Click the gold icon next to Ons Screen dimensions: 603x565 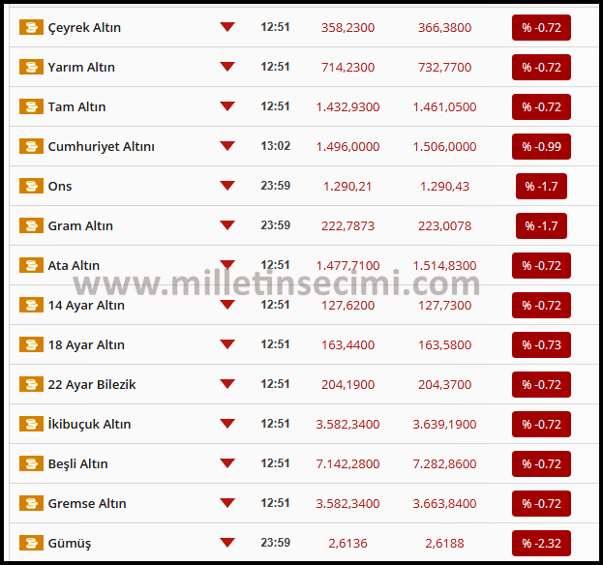point(31,186)
